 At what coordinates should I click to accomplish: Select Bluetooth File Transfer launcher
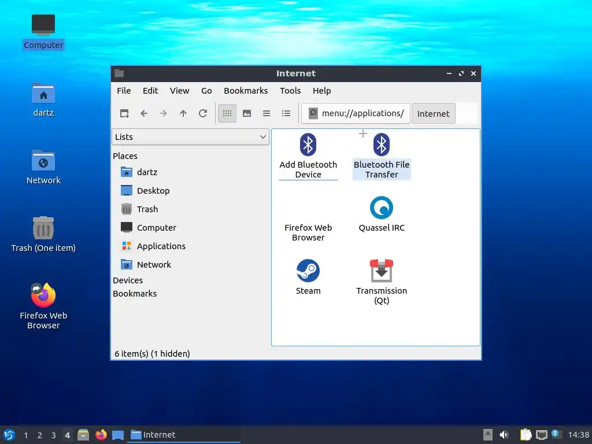[x=382, y=156]
